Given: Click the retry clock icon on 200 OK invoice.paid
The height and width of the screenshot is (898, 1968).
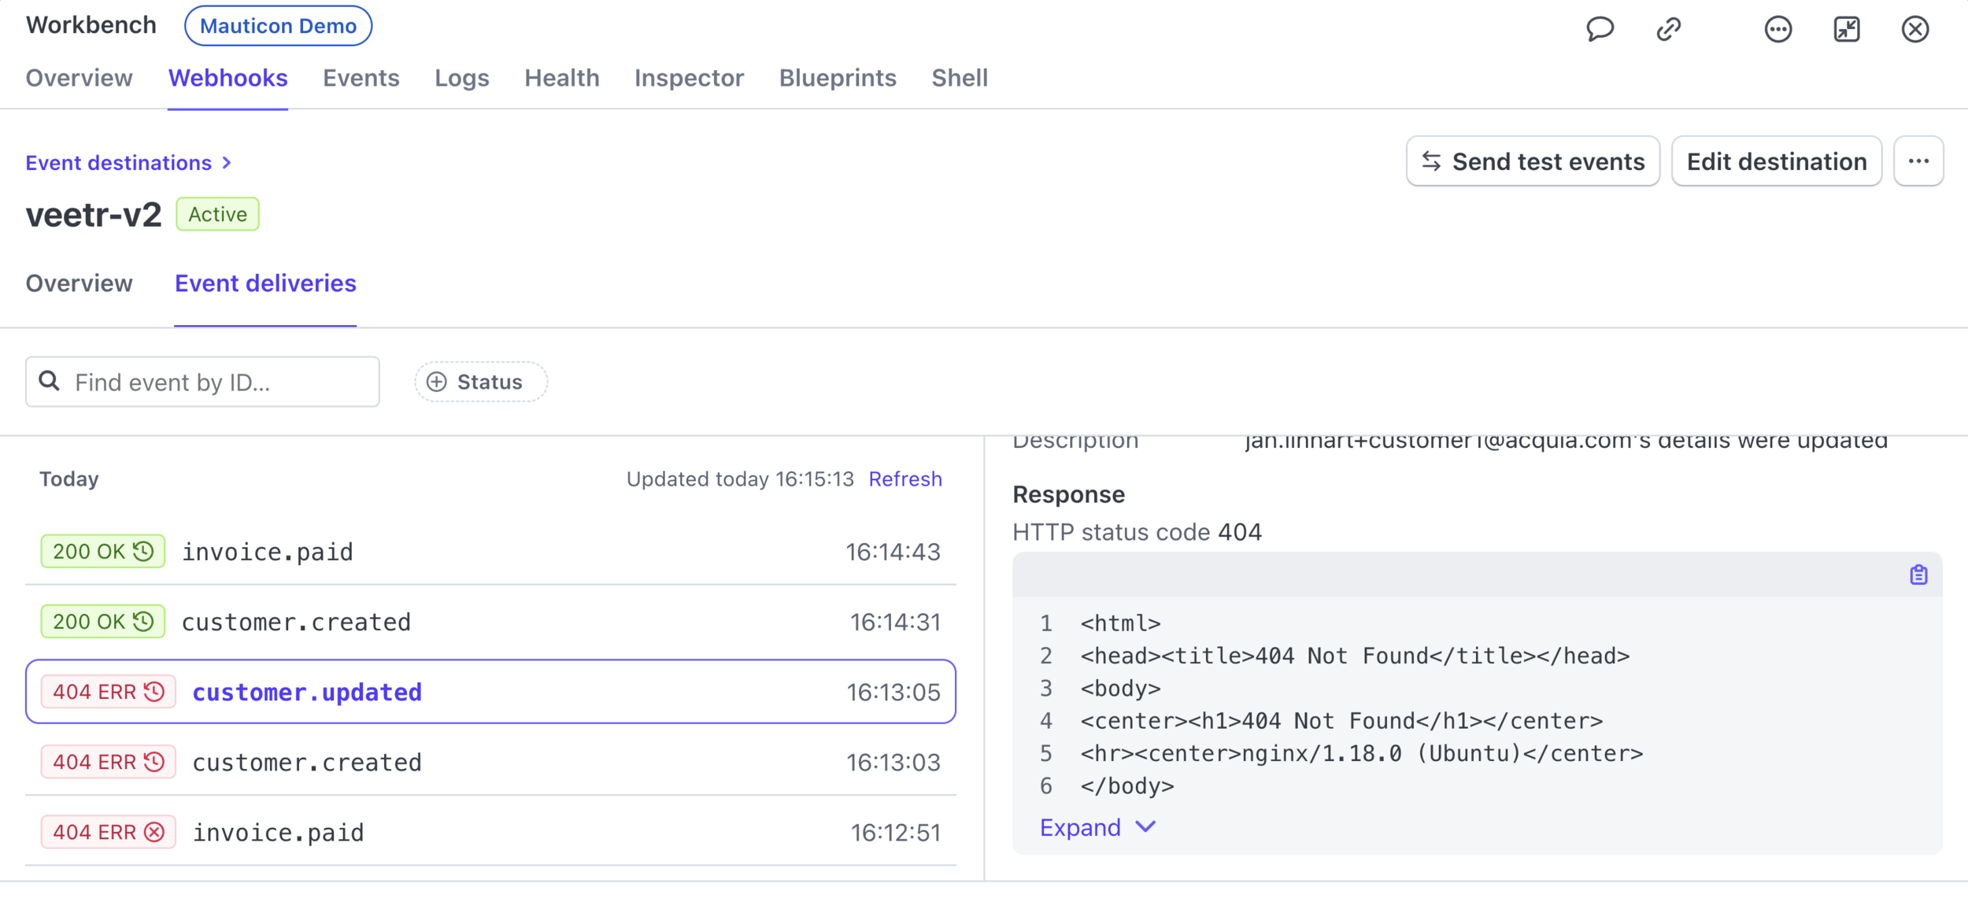Looking at the screenshot, I should pos(143,551).
